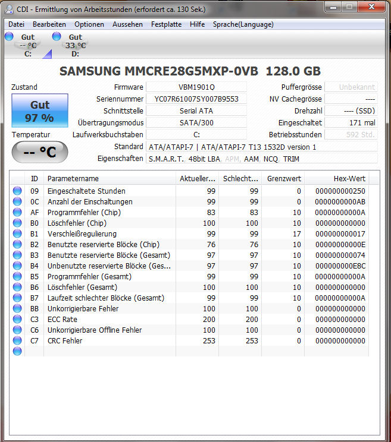
Task: Click the TRIM feature label
Action: tap(291, 159)
